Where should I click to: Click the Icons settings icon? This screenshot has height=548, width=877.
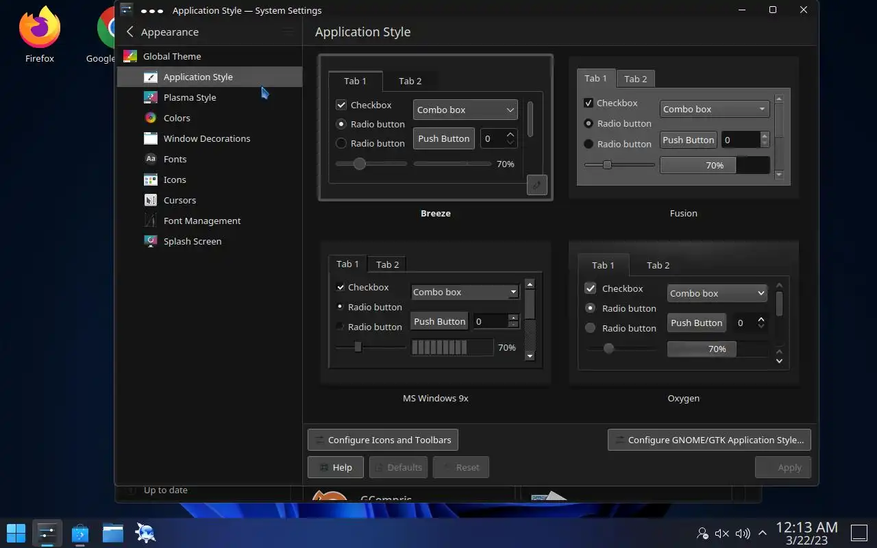pos(151,179)
